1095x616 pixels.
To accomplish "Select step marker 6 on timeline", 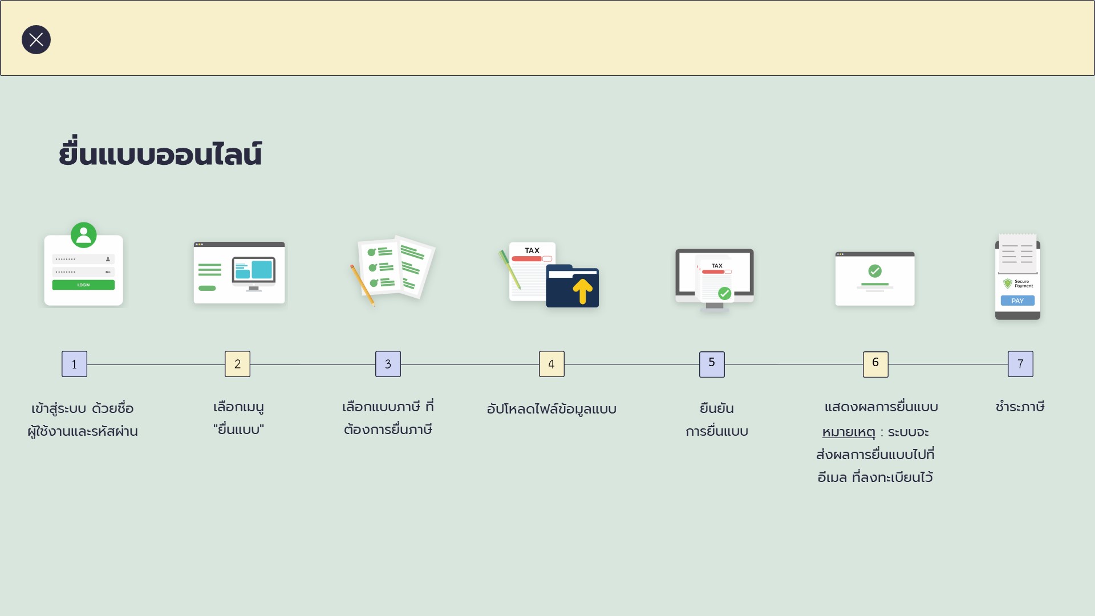I will 875,364.
